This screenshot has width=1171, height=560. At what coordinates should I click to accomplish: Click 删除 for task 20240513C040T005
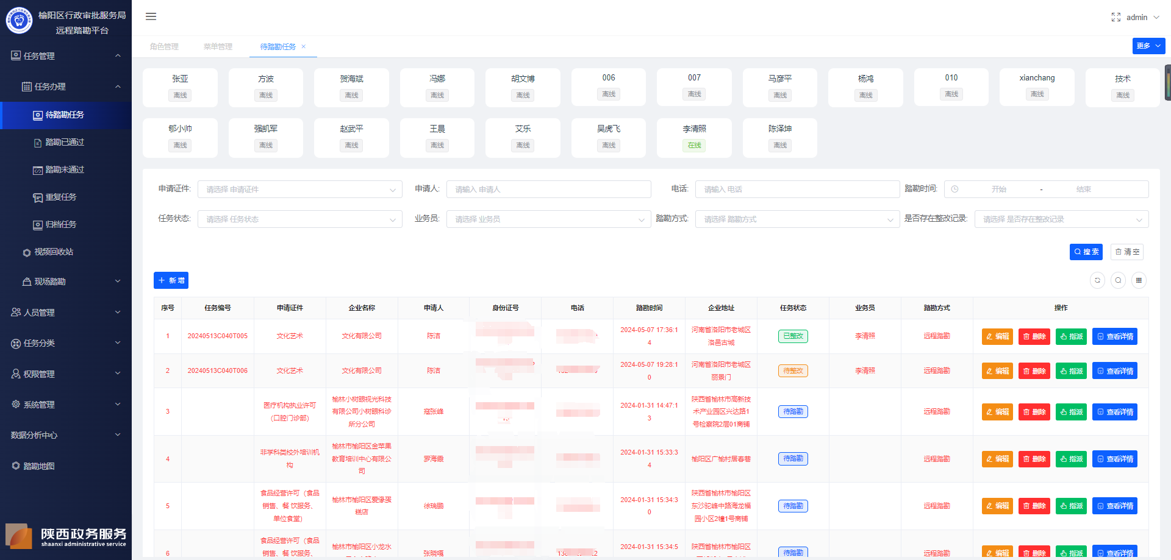click(x=1034, y=336)
